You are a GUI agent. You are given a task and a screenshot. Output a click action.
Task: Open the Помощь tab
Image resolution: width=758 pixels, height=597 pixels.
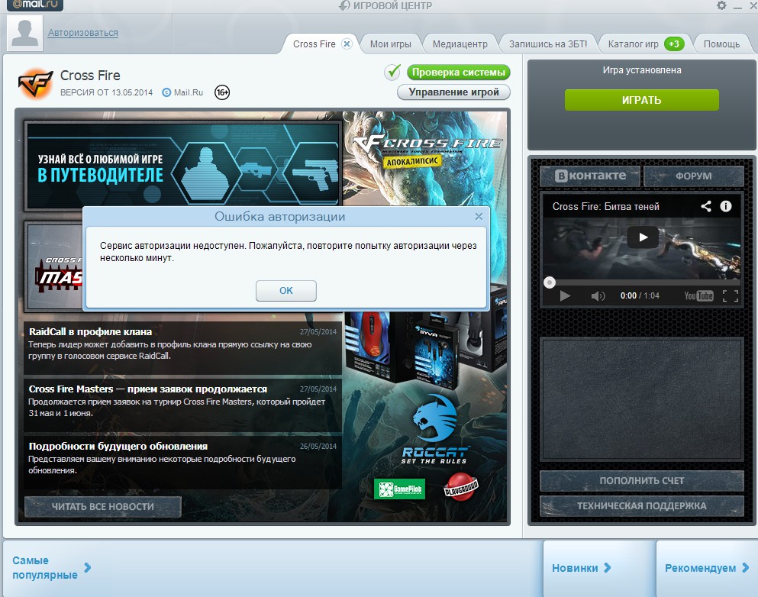click(x=721, y=44)
